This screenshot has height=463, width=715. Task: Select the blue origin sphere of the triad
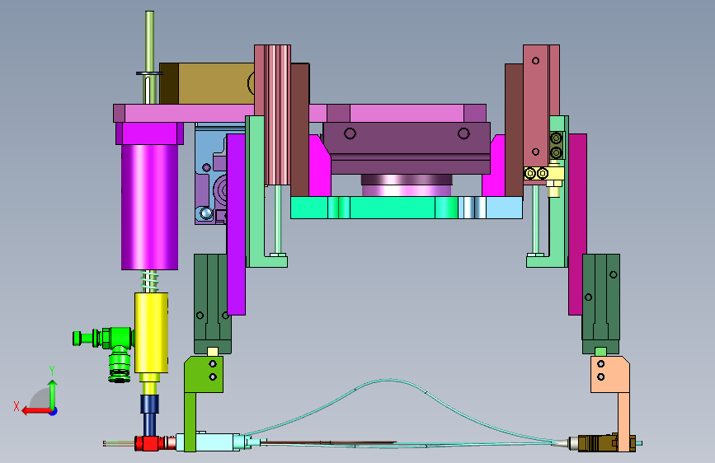pyautogui.click(x=54, y=411)
